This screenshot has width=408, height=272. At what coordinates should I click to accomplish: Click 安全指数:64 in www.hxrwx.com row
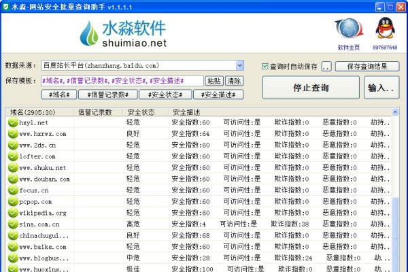click(190, 134)
